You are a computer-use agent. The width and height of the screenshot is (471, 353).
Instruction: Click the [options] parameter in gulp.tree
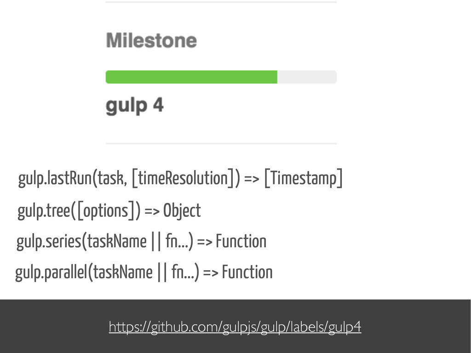pos(105,211)
